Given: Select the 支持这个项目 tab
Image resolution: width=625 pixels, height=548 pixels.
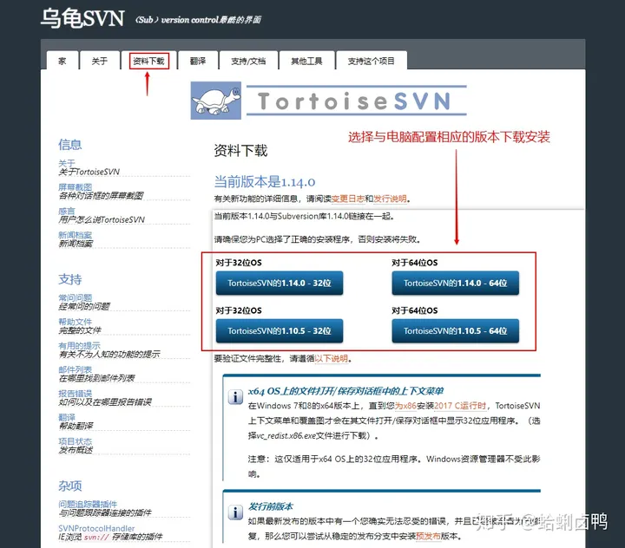Looking at the screenshot, I should tap(372, 61).
